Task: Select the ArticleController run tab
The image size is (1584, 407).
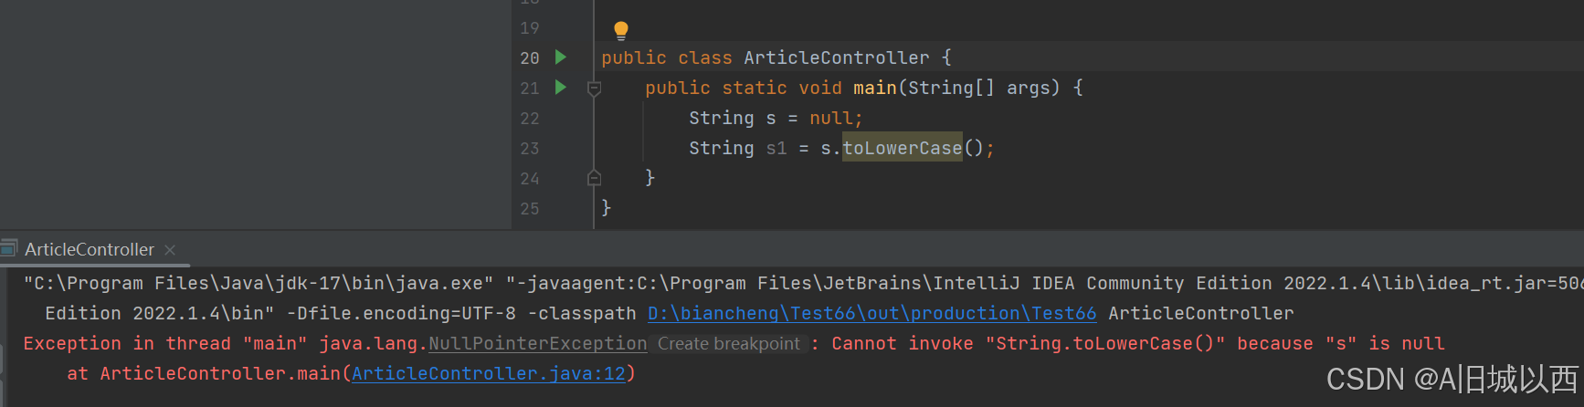Action: pos(90,249)
